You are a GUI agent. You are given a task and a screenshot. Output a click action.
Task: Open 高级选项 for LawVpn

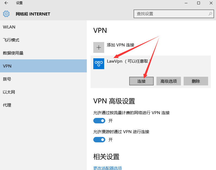point(169,81)
